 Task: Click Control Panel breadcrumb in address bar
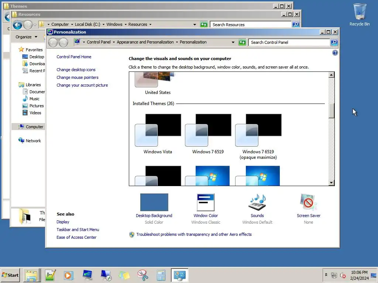[x=99, y=42]
